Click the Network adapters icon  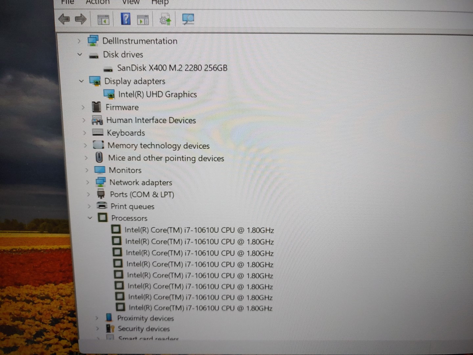tap(101, 182)
